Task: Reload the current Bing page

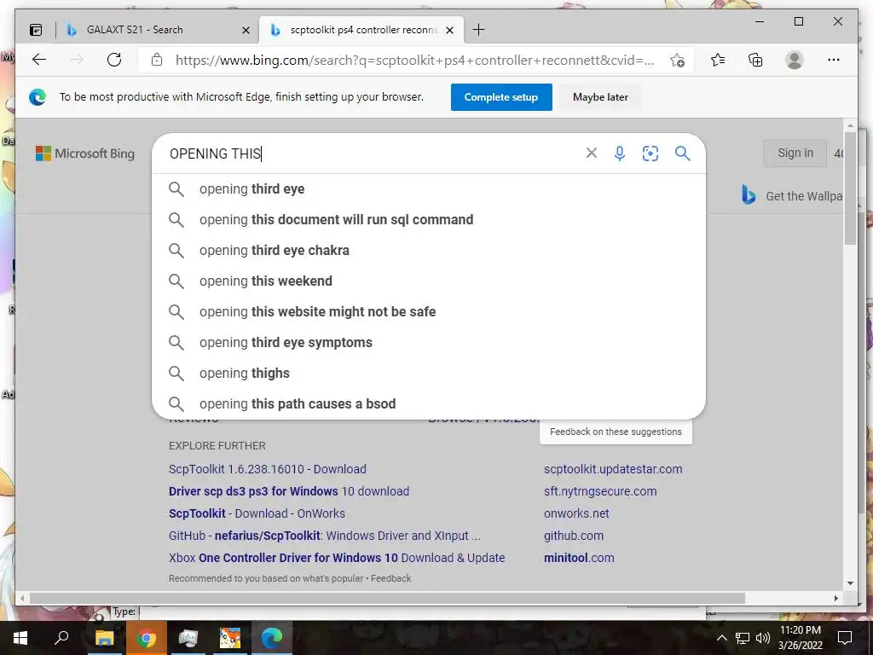Action: (x=114, y=61)
